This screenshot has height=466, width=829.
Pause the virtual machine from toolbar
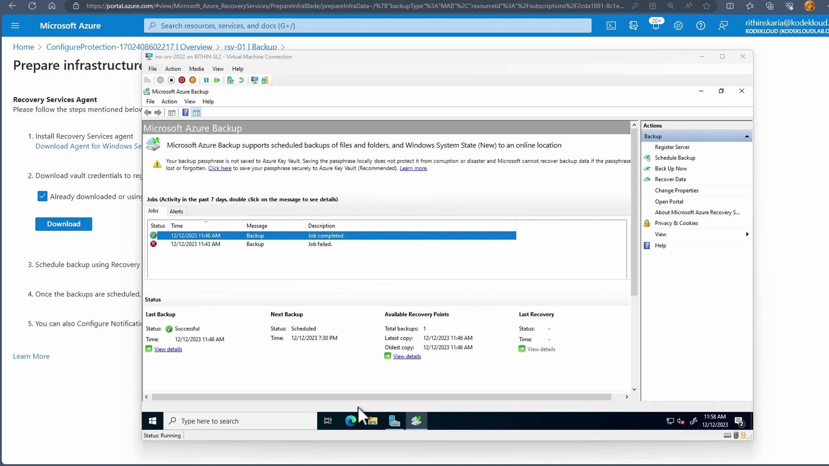pos(206,80)
